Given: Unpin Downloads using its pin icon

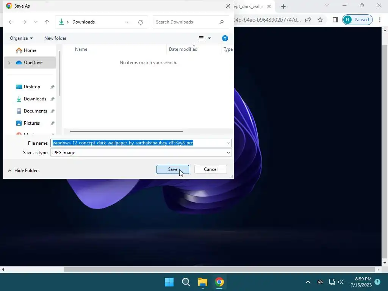Looking at the screenshot, I should (x=52, y=99).
